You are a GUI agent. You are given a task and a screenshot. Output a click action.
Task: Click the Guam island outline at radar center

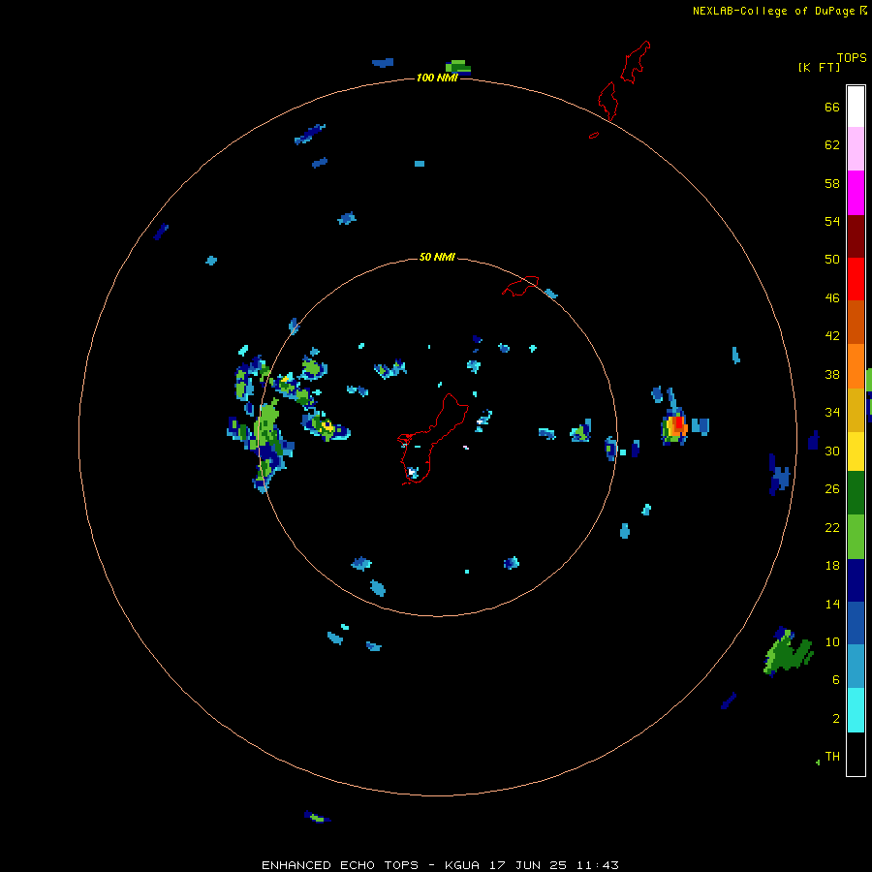[x=433, y=439]
